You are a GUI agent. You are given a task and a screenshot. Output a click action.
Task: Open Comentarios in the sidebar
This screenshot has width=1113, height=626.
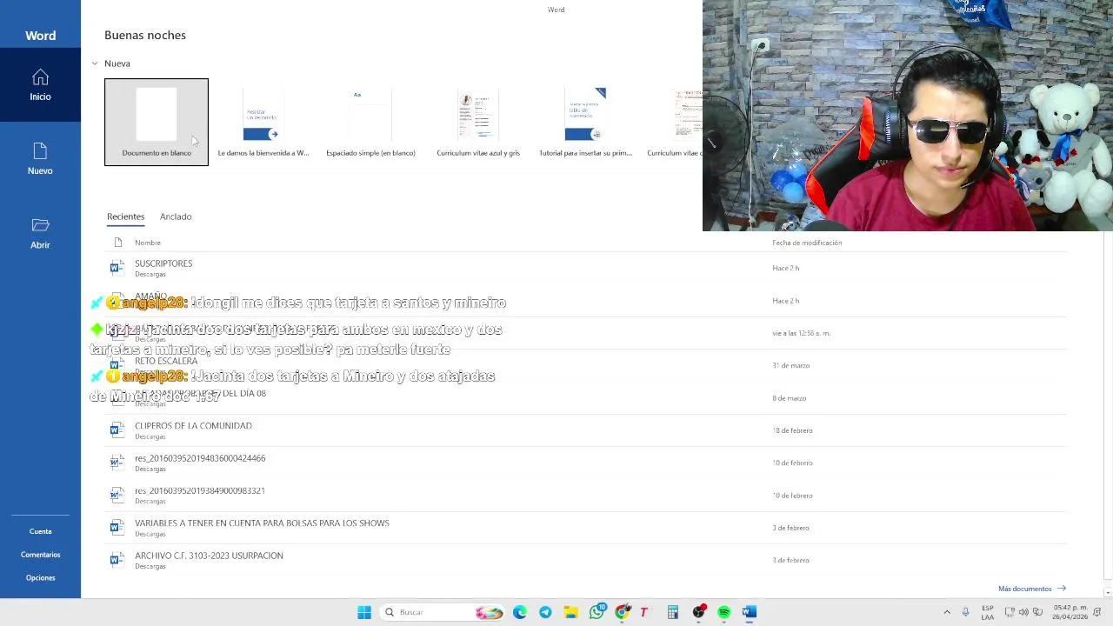(x=40, y=555)
